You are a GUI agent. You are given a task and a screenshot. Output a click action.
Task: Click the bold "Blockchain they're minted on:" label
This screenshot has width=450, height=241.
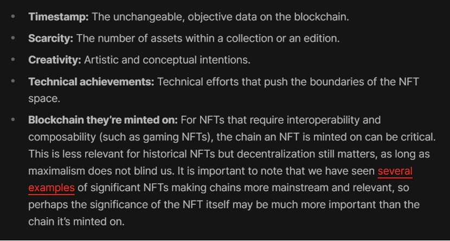coord(103,119)
